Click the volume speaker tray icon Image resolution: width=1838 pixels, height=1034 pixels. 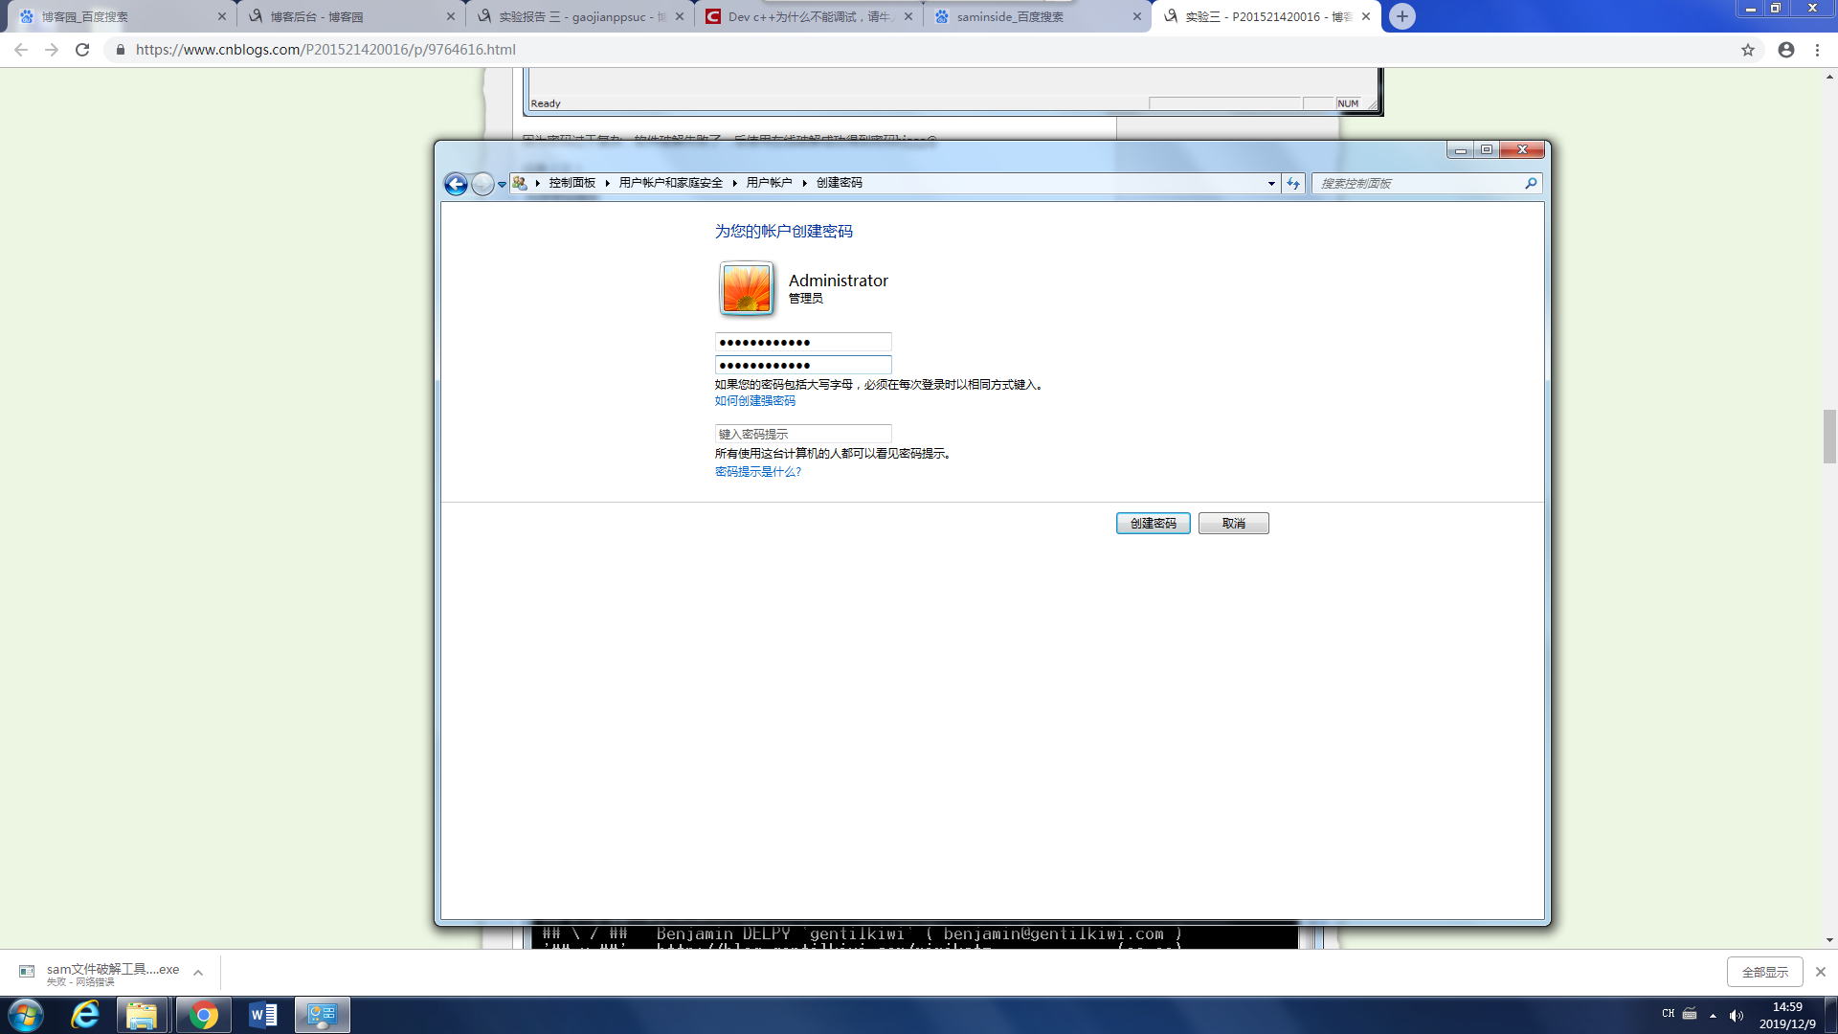1737,1015
